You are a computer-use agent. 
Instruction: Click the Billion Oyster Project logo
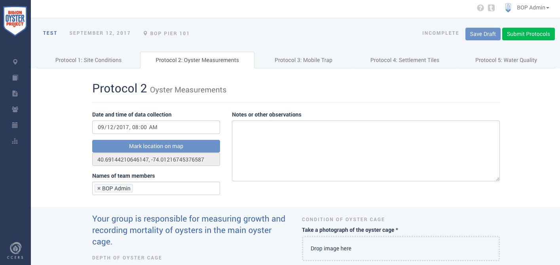tap(15, 20)
